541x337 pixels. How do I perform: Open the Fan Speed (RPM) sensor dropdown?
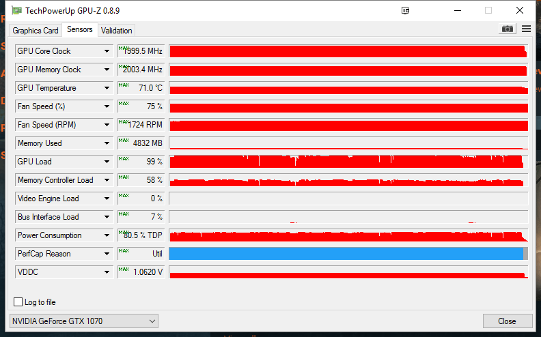pos(107,125)
